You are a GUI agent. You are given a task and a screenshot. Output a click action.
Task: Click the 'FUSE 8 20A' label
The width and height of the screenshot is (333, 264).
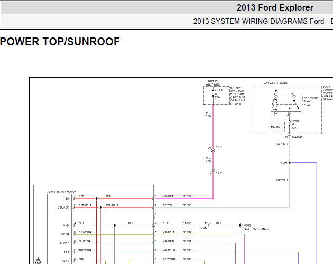coord(218,94)
